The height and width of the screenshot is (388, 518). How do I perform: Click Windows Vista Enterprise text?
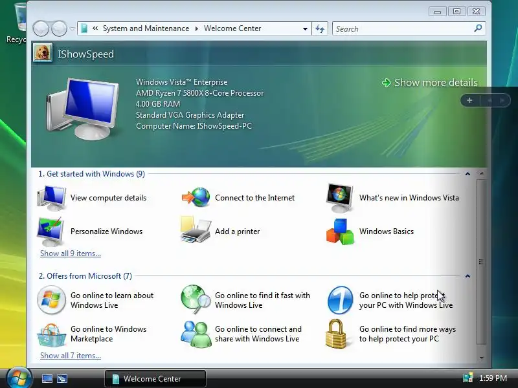[182, 82]
